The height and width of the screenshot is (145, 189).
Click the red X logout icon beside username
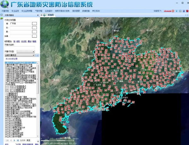173,11
